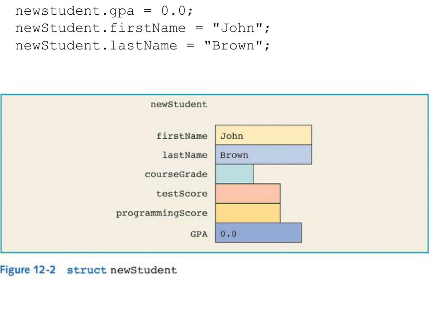The image size is (429, 322).
Task: Click the lastName field label
Action: pyautogui.click(x=185, y=155)
